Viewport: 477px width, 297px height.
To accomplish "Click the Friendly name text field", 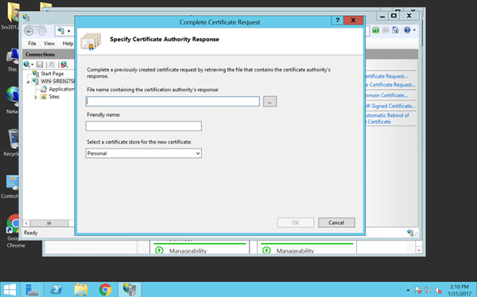I will coord(144,125).
